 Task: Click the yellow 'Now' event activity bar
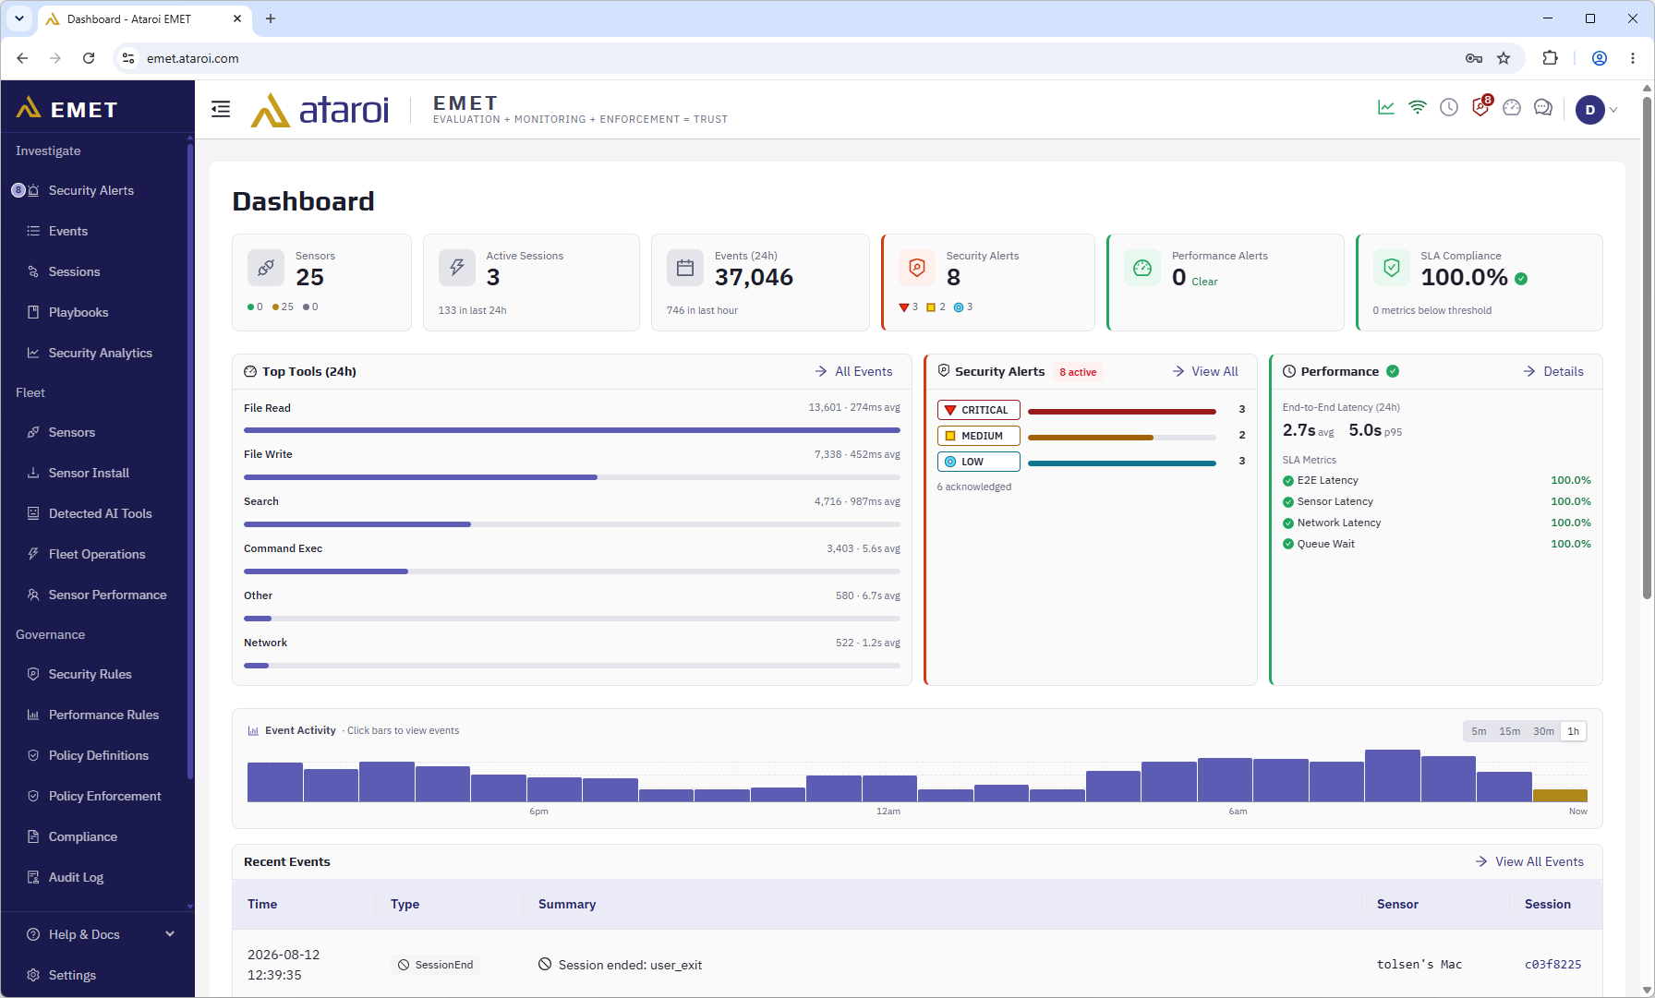coord(1560,796)
